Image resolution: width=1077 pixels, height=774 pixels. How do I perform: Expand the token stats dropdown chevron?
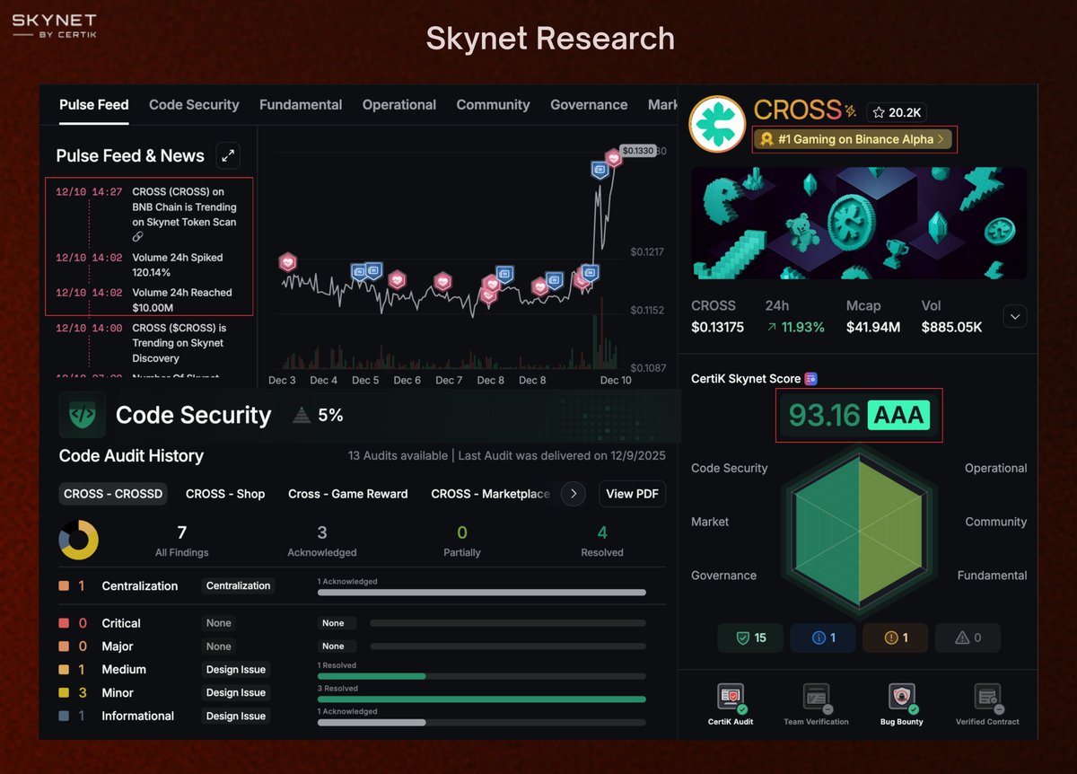click(1014, 316)
